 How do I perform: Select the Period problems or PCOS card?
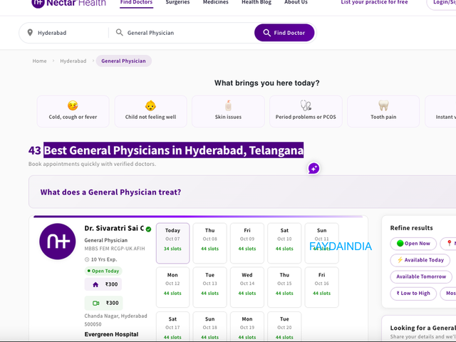click(306, 111)
